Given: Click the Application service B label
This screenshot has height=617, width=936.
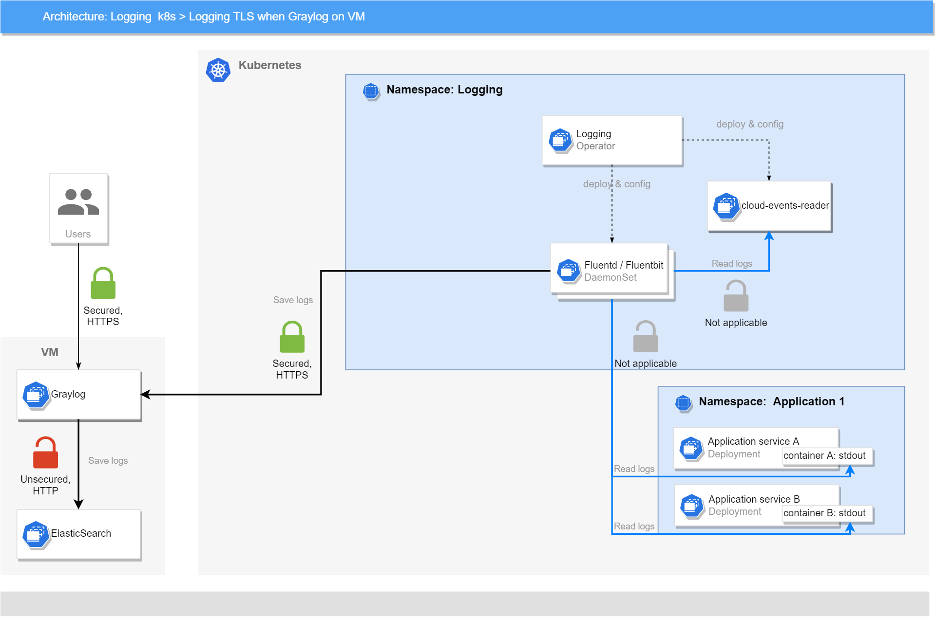Looking at the screenshot, I should [x=754, y=499].
